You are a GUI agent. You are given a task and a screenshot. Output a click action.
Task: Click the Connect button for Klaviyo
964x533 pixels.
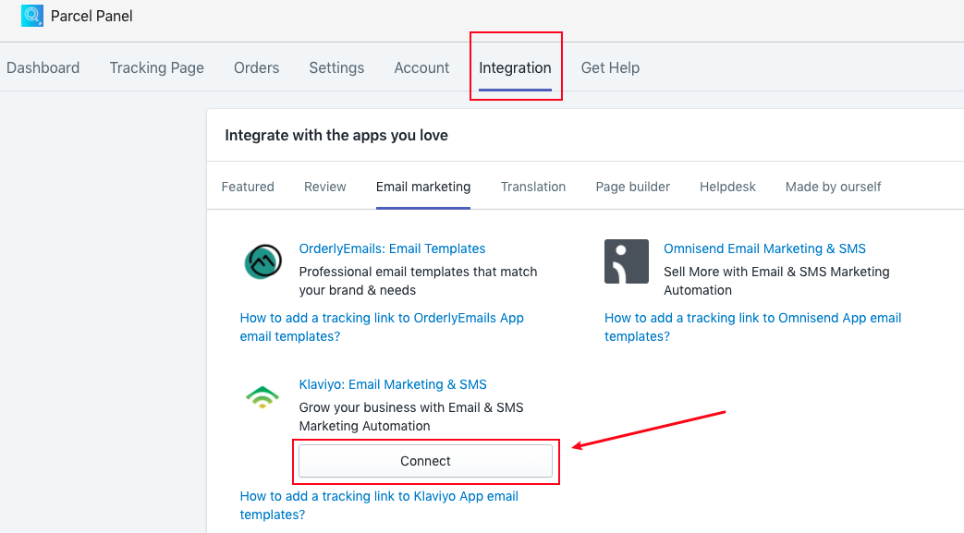coord(425,461)
